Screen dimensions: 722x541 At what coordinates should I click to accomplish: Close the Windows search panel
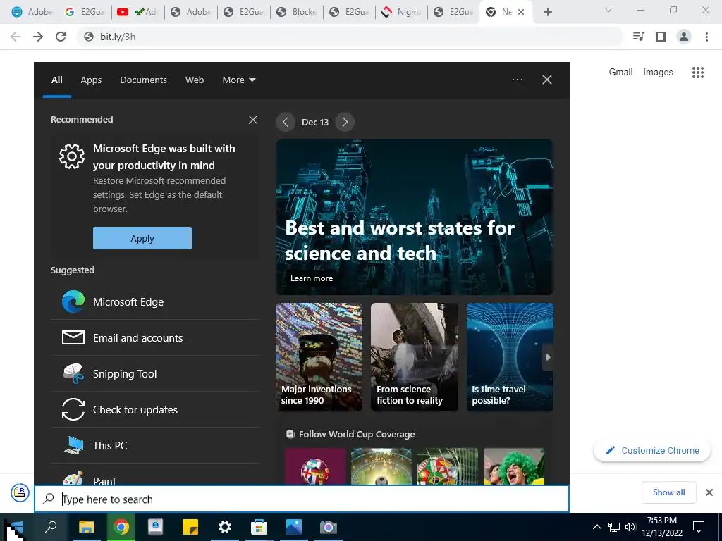point(547,80)
